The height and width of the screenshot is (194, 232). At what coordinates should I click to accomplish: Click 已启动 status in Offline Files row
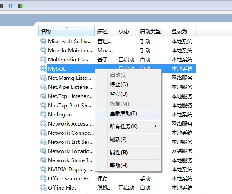click(126, 188)
